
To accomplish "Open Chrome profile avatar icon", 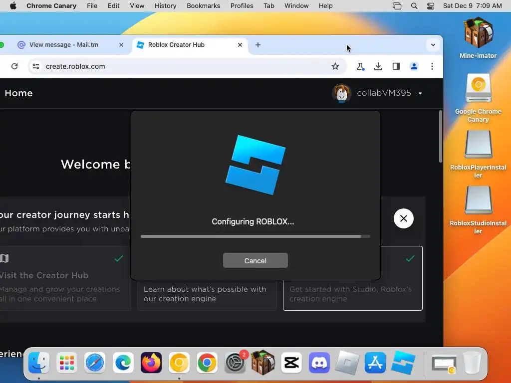I will click(x=414, y=66).
